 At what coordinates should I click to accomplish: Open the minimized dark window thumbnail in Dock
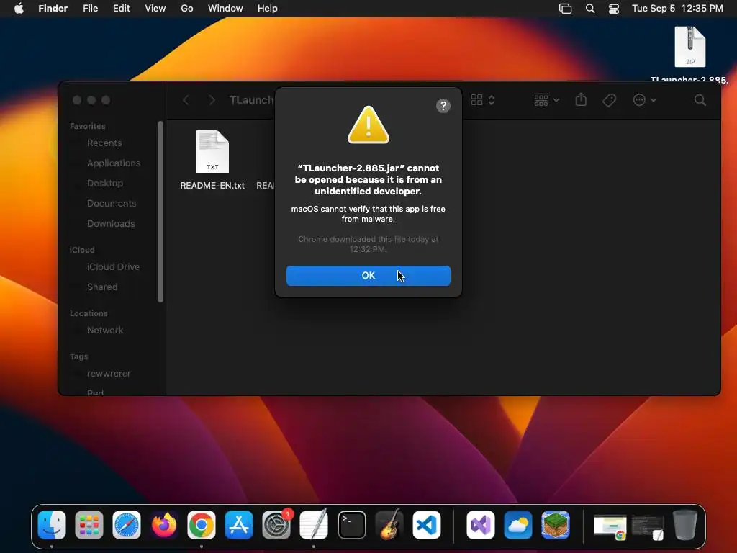tap(648, 526)
